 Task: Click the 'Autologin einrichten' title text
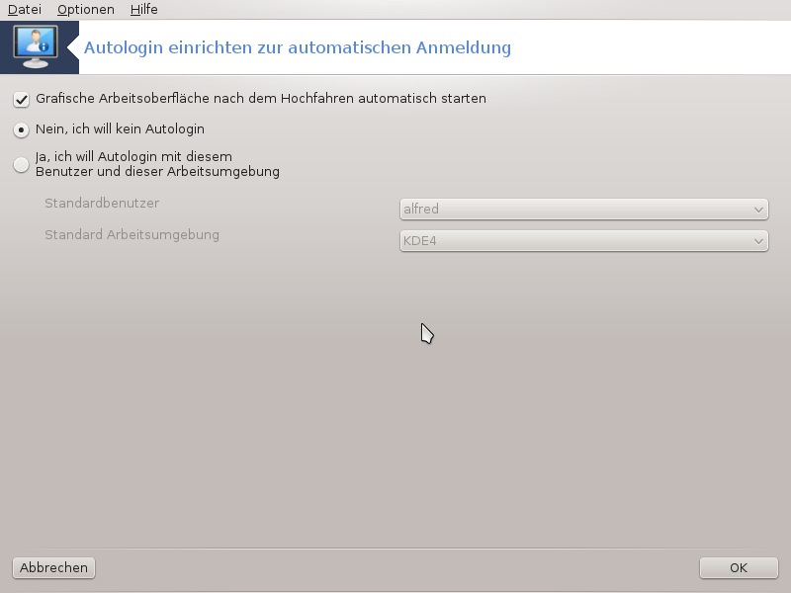(x=298, y=47)
